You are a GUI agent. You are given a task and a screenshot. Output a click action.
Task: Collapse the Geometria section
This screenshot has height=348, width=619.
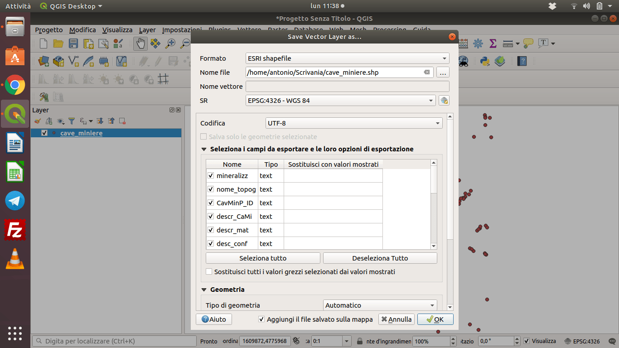click(204, 290)
